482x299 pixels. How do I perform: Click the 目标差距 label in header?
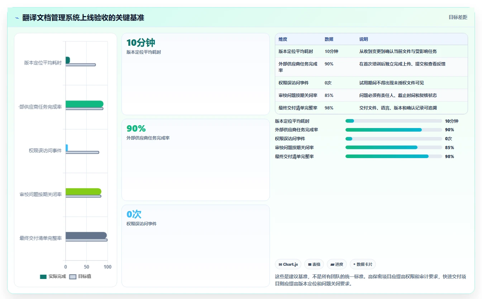(x=458, y=17)
